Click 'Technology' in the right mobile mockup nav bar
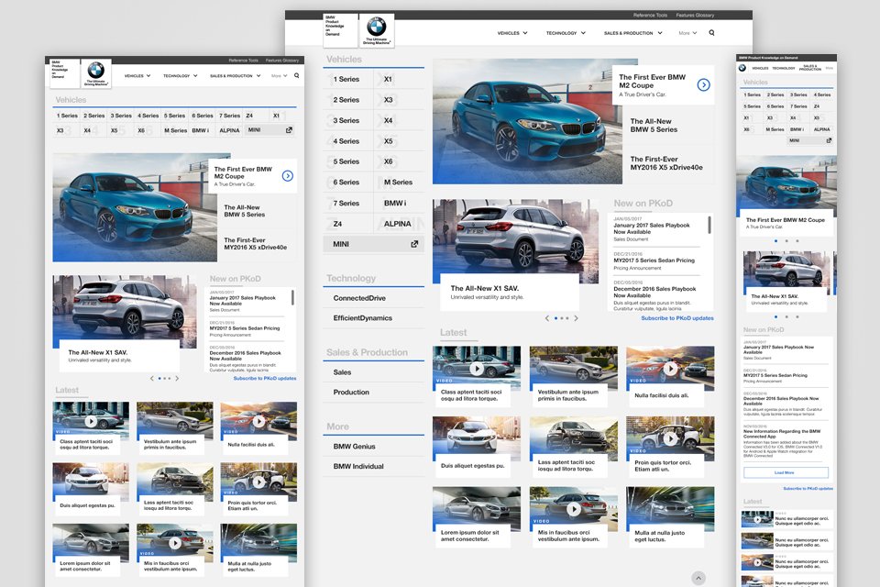Image resolution: width=880 pixels, height=587 pixels. pyautogui.click(x=784, y=68)
